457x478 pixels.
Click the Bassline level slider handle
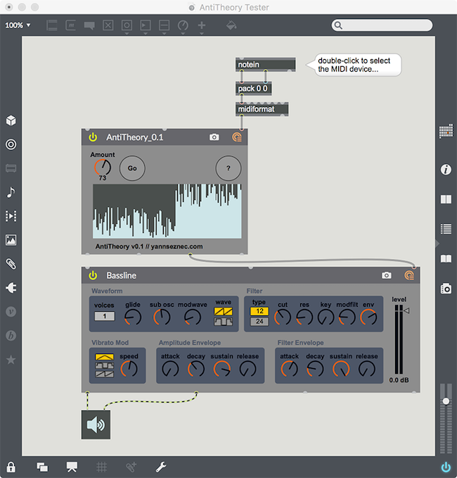(406, 310)
